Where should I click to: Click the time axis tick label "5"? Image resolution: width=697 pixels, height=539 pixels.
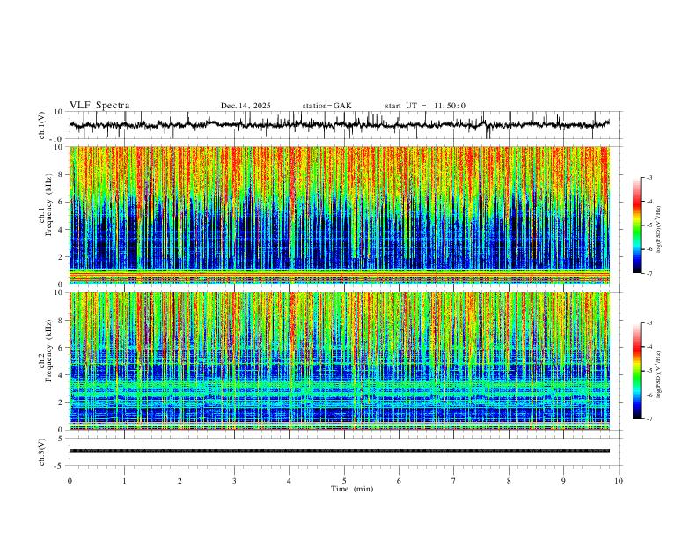(344, 481)
